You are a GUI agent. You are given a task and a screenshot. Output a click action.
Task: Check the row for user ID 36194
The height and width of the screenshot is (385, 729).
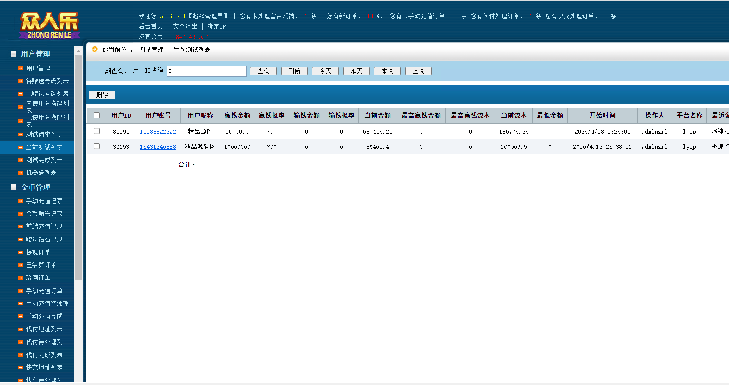(x=97, y=131)
